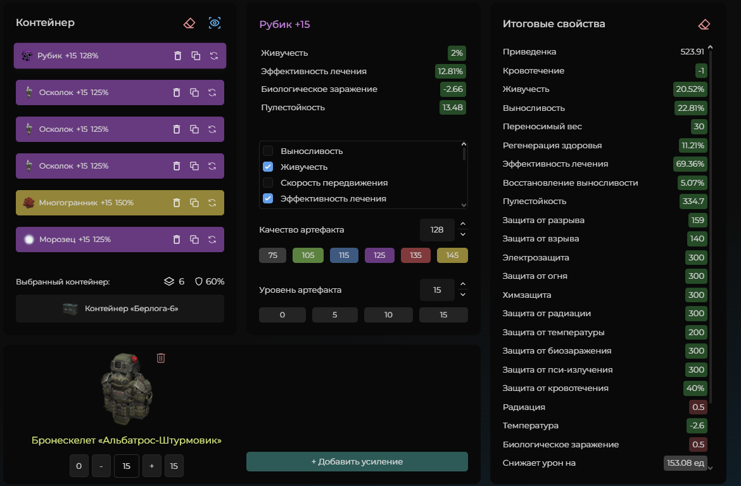
Task: Enable the Выносливость checkbox
Action: pyautogui.click(x=268, y=151)
